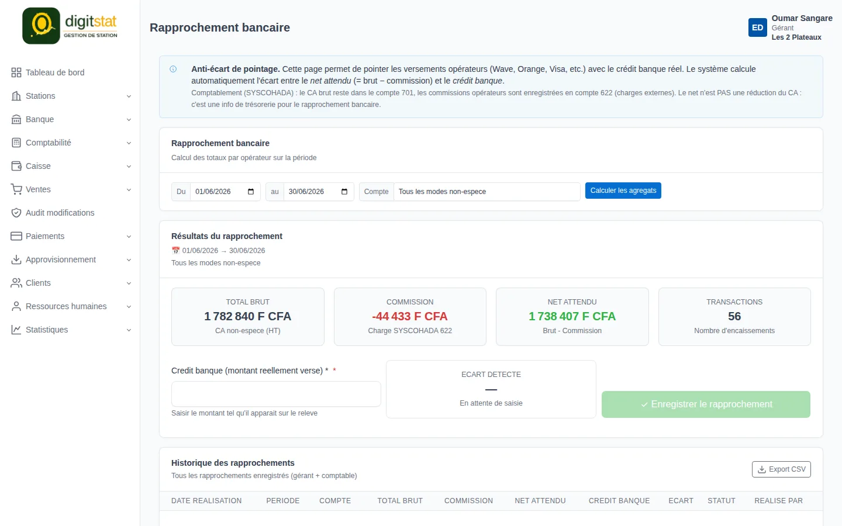842x526 pixels.
Task: Click the Statistiques chart icon
Action: 16,330
